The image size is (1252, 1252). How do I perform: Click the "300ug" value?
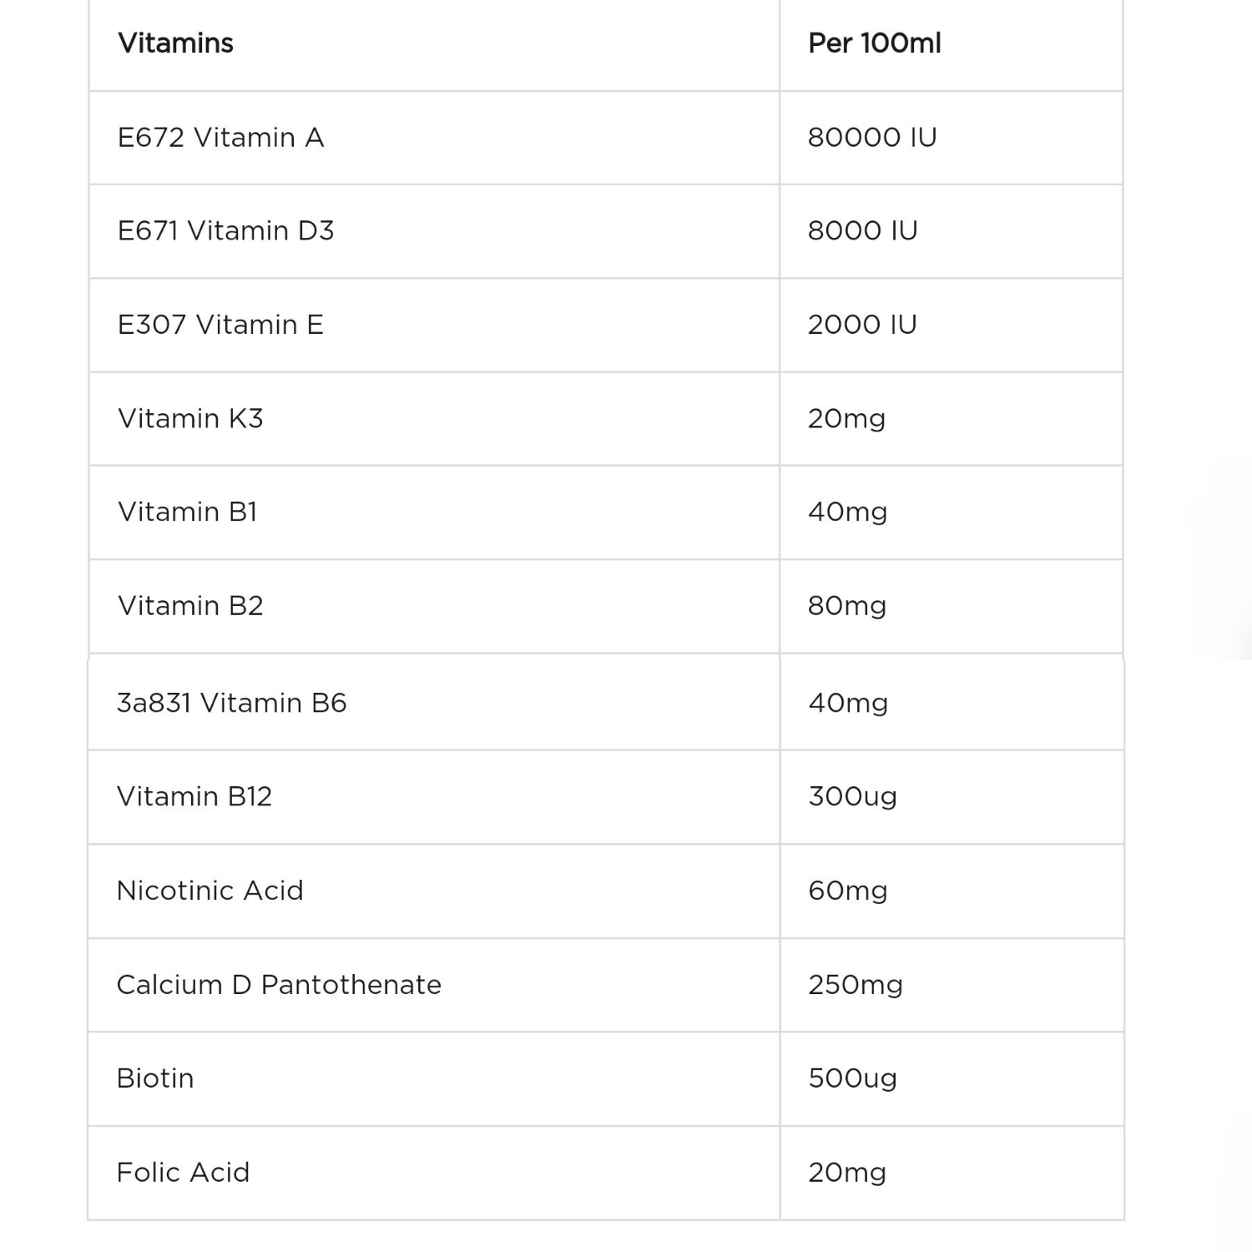point(852,797)
